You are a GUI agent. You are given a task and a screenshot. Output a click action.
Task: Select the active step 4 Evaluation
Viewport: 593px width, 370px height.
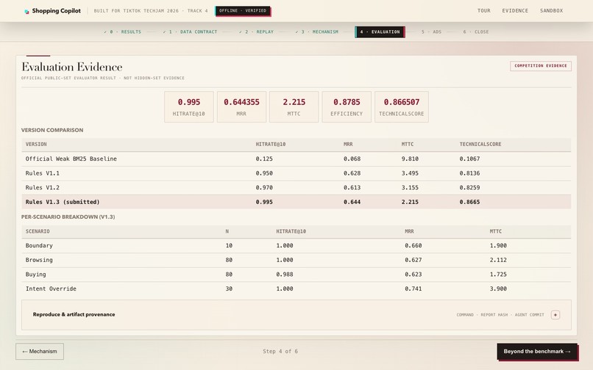[x=380, y=32]
